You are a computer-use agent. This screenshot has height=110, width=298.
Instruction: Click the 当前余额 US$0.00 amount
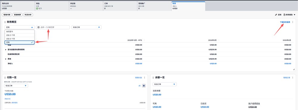tap(157, 95)
